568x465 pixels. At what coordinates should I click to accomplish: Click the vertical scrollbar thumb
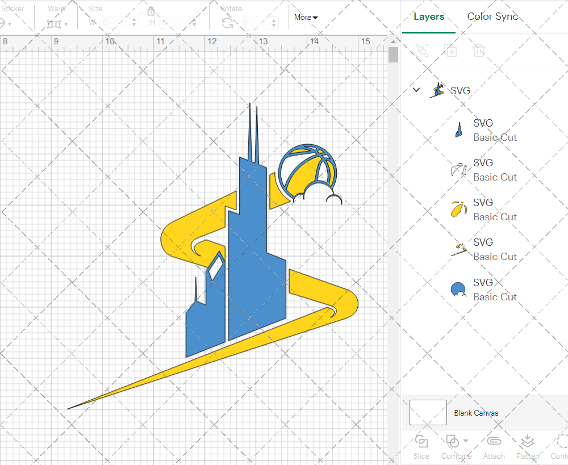pyautogui.click(x=394, y=55)
